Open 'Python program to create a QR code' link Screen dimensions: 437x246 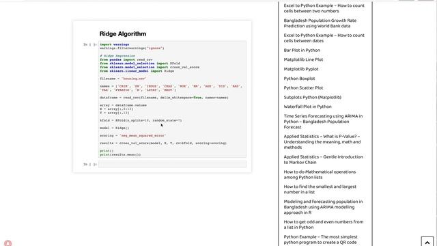(320, 239)
